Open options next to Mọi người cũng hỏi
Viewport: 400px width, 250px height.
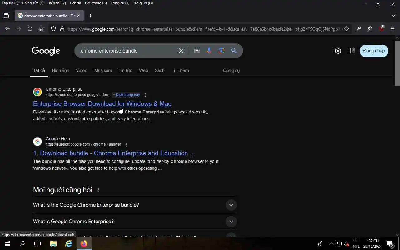tap(99, 190)
